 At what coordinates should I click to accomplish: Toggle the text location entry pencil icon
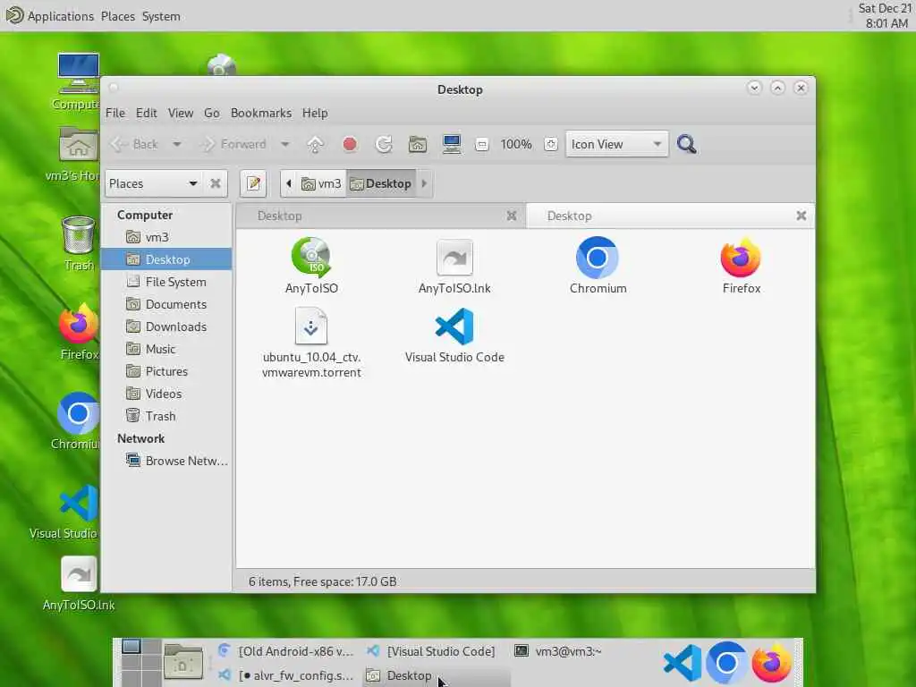point(253,183)
